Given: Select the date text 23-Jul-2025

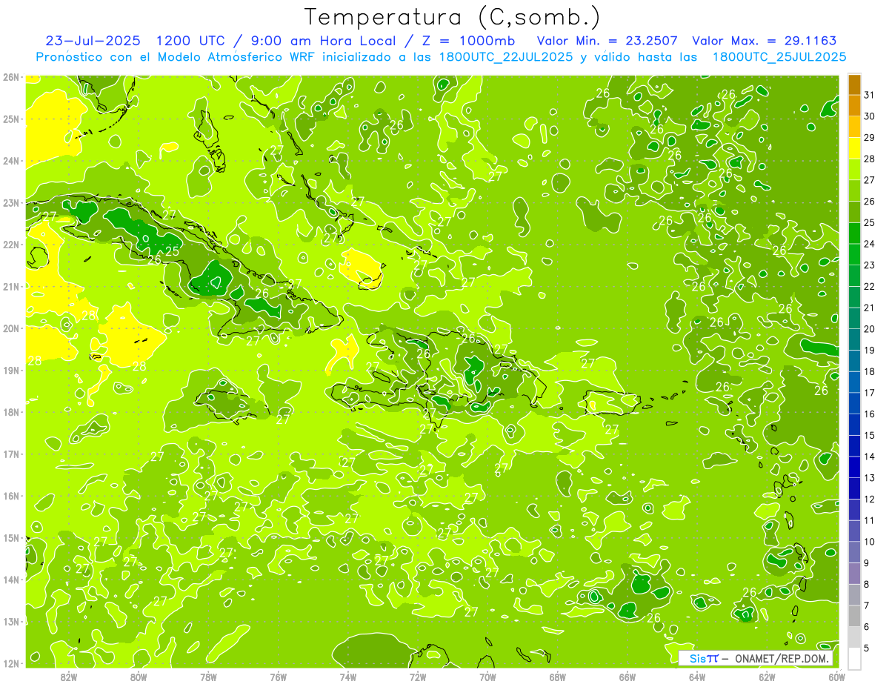Looking at the screenshot, I should point(94,41).
